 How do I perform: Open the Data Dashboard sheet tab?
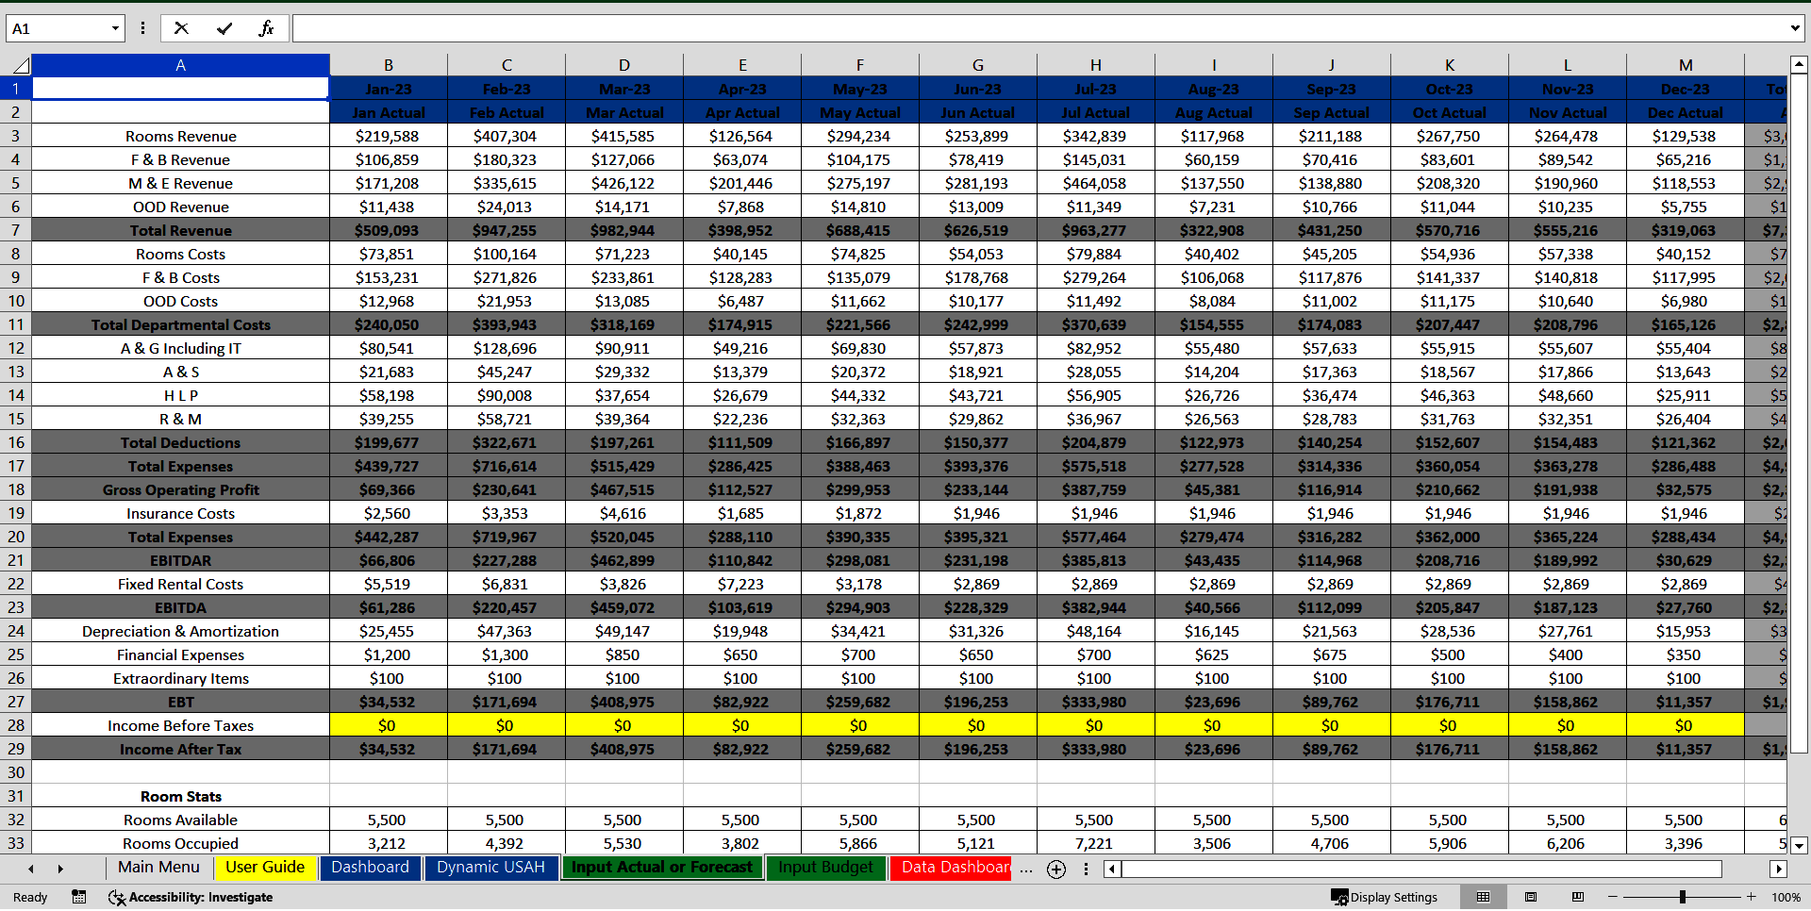coord(951,868)
